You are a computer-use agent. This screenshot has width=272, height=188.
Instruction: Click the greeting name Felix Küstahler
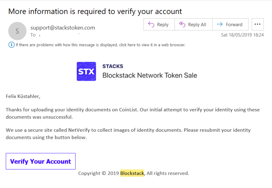click(x=23, y=96)
